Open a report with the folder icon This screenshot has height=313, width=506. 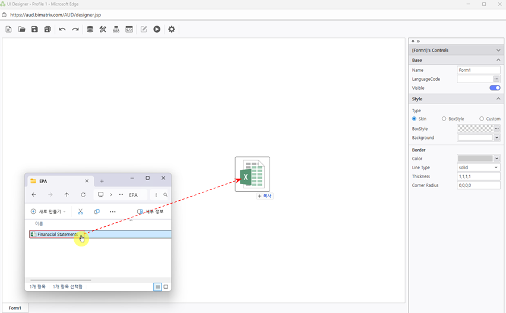pyautogui.click(x=21, y=29)
